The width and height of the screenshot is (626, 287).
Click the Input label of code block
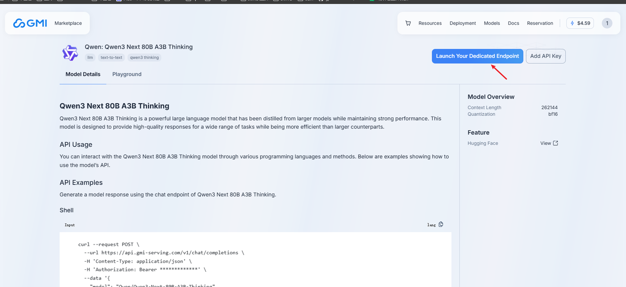click(x=70, y=225)
